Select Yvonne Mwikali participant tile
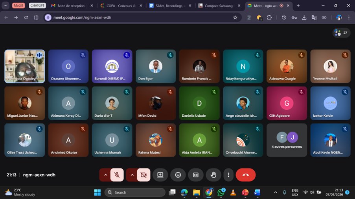The width and height of the screenshot is (355, 199). [330, 66]
